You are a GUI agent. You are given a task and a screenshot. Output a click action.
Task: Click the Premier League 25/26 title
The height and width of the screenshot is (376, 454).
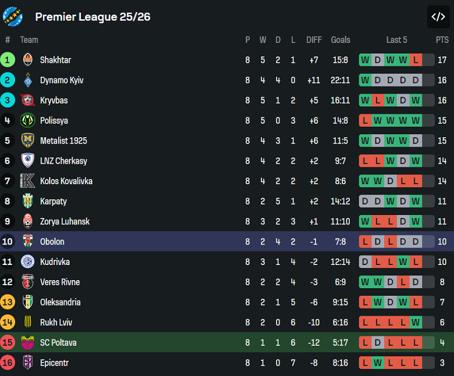click(93, 17)
